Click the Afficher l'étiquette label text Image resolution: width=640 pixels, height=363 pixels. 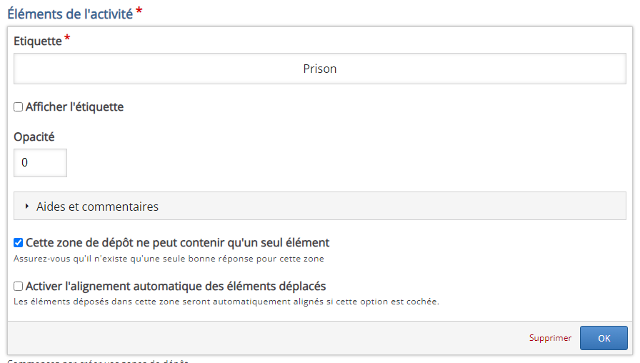[74, 107]
